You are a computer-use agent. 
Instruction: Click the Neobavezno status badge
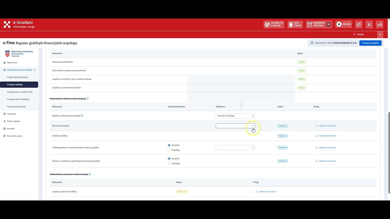[182, 192]
